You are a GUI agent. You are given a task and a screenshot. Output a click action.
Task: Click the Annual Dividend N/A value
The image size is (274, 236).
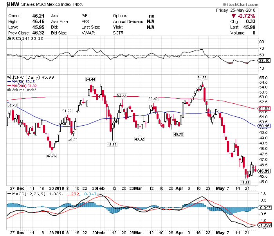pyautogui.click(x=151, y=22)
